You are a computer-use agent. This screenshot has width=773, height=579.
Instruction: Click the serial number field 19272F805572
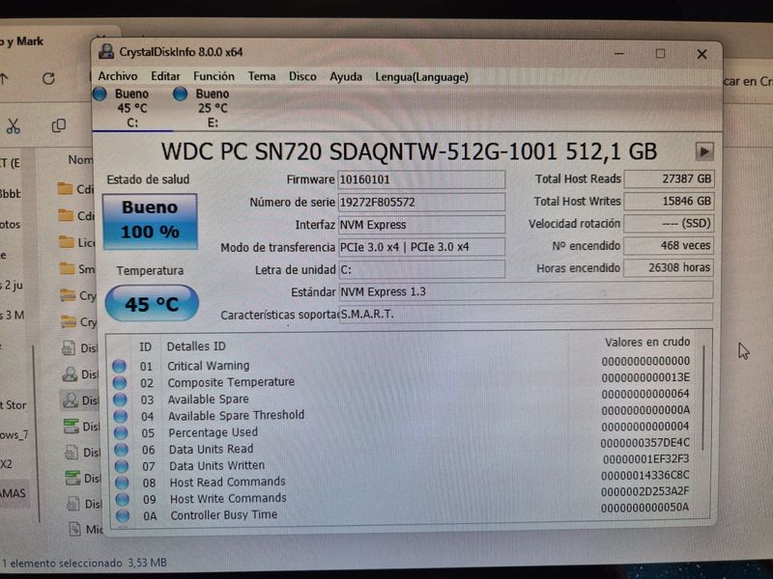point(421,203)
